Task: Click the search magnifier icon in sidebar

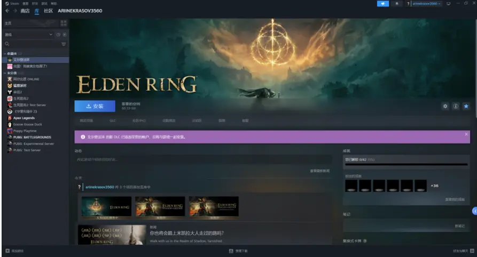Action: tap(7, 44)
